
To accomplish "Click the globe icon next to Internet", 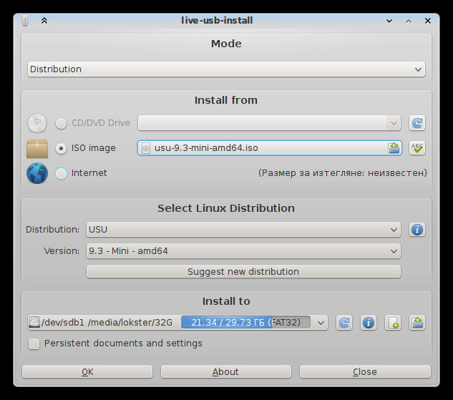I will [37, 173].
